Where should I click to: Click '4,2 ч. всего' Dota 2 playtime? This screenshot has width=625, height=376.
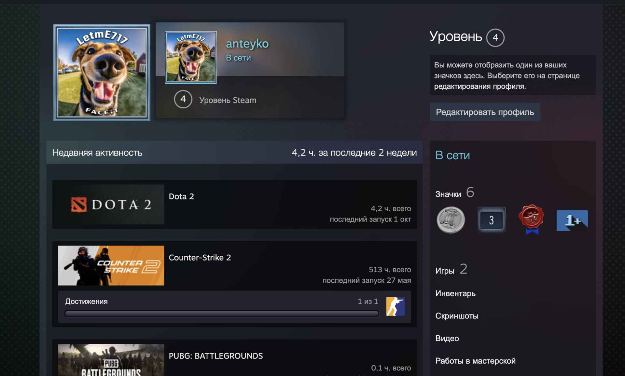click(x=391, y=208)
